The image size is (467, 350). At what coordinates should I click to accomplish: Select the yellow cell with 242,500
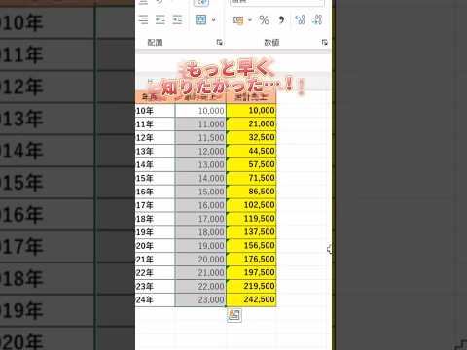click(251, 299)
